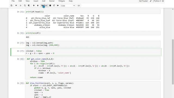Insert cell below with plus icon
Image resolution: width=174 pixels, height=98 pixels.
point(16,5)
